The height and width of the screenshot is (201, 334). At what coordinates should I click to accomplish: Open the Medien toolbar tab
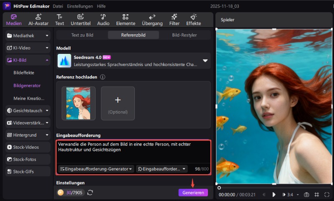click(x=14, y=20)
